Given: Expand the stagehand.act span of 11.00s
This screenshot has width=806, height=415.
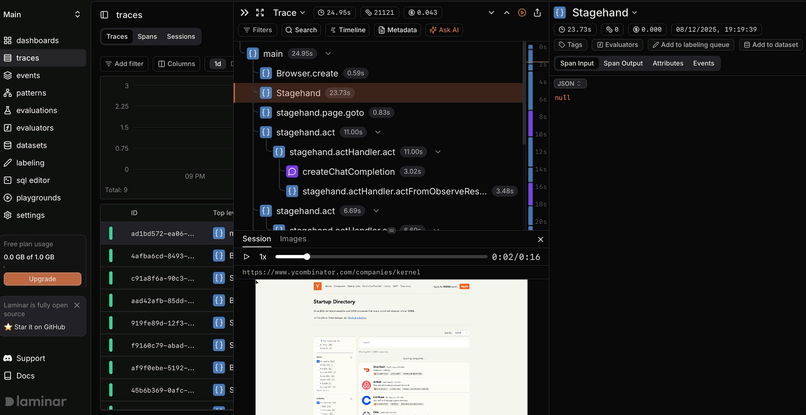Looking at the screenshot, I should coord(377,132).
